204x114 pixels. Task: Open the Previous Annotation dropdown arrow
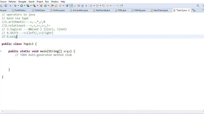pyautogui.click(x=100, y=6)
